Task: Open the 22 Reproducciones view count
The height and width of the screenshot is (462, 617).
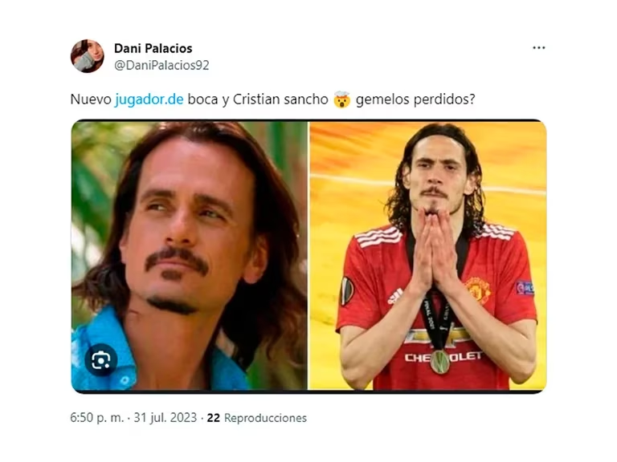Action: [256, 418]
